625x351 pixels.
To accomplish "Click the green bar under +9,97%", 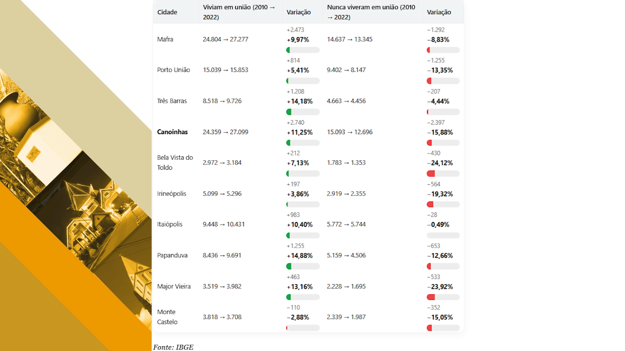I will tap(303, 50).
